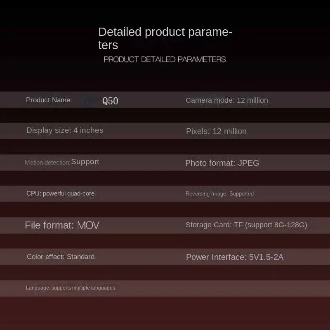Click 'Camera mode: 12 million' text

tap(226, 100)
